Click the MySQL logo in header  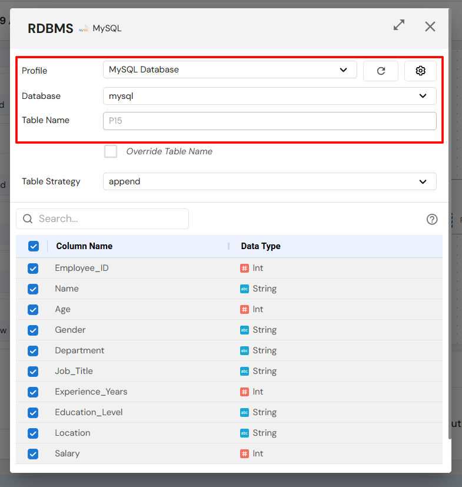[x=84, y=28]
